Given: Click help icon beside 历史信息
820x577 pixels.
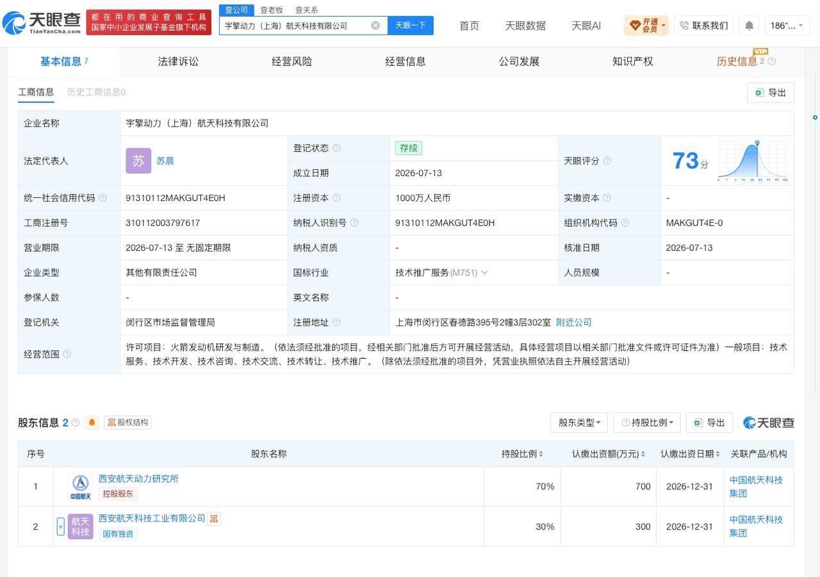Looking at the screenshot, I should (x=771, y=61).
